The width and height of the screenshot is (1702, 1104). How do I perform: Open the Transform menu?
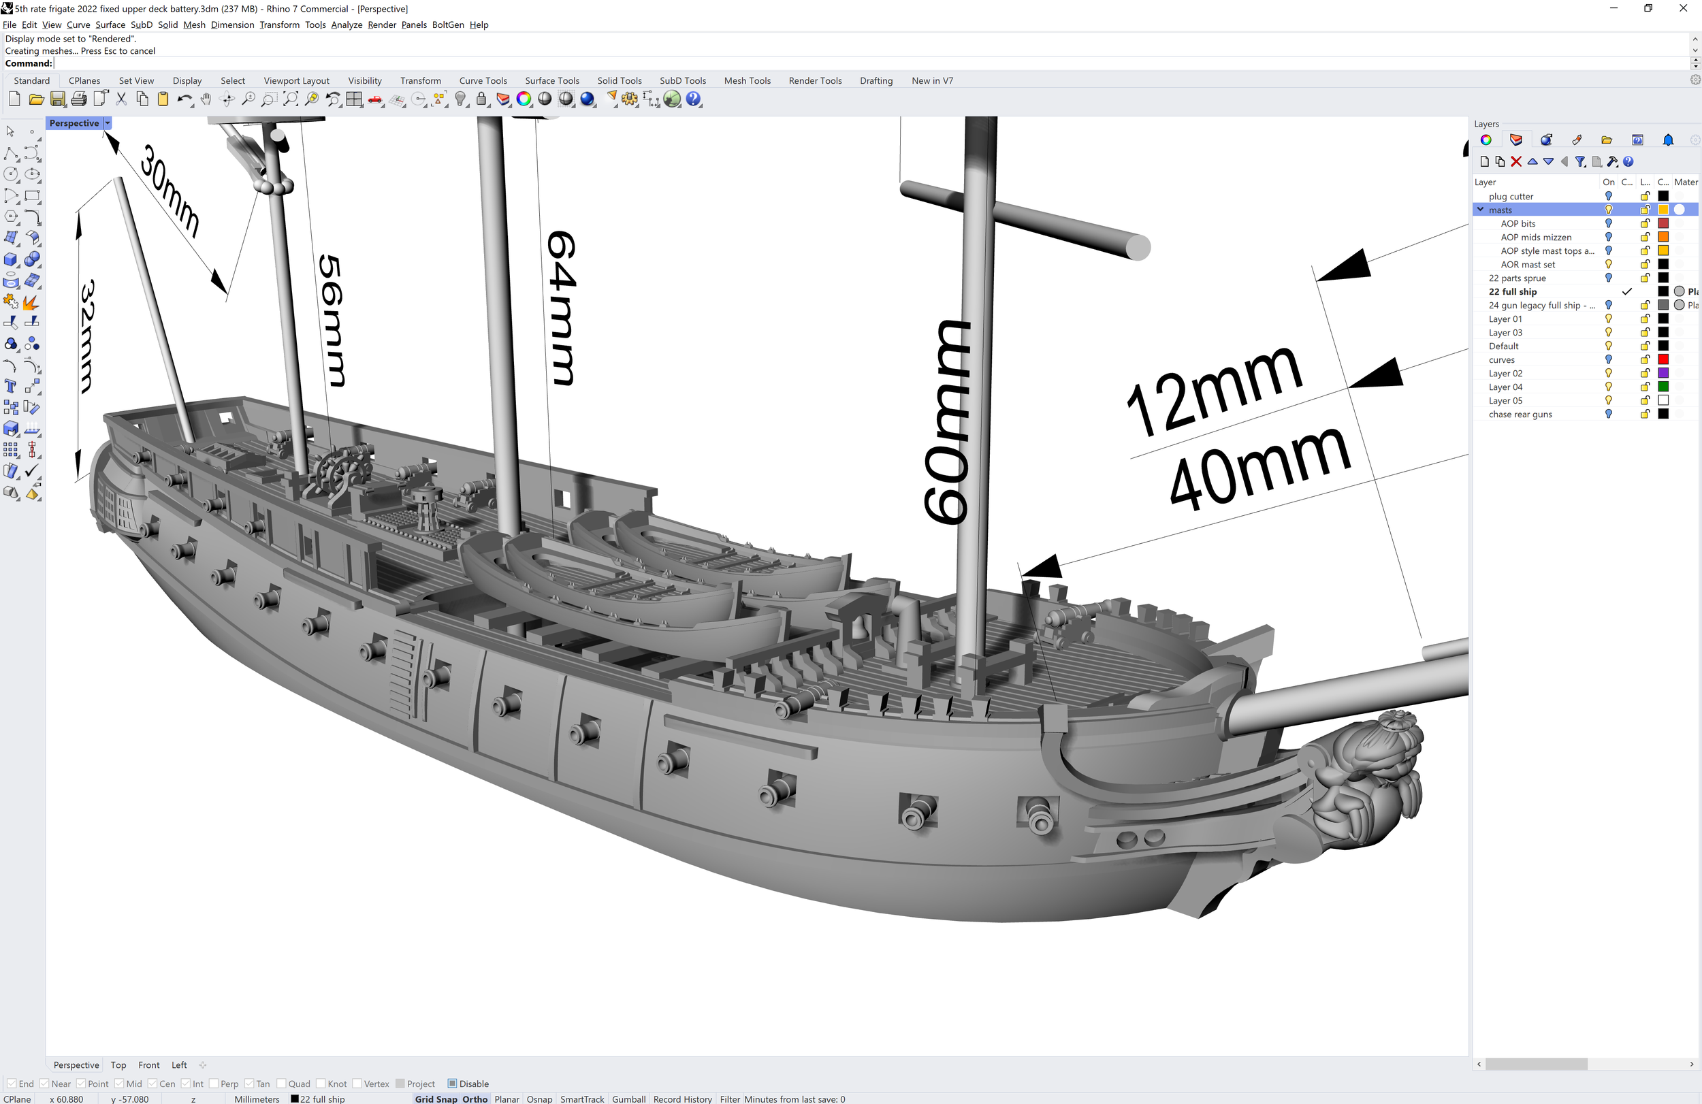(279, 25)
